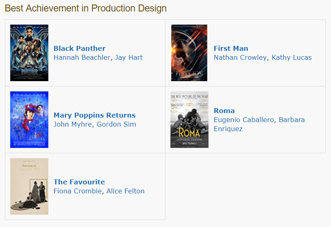Open John Myhre's name link
Image resolution: width=331 pixels, height=227 pixels.
click(73, 124)
